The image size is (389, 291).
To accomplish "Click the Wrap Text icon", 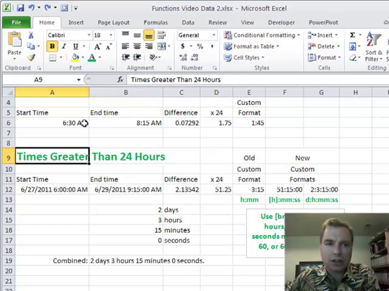I will pyautogui.click(x=162, y=35).
